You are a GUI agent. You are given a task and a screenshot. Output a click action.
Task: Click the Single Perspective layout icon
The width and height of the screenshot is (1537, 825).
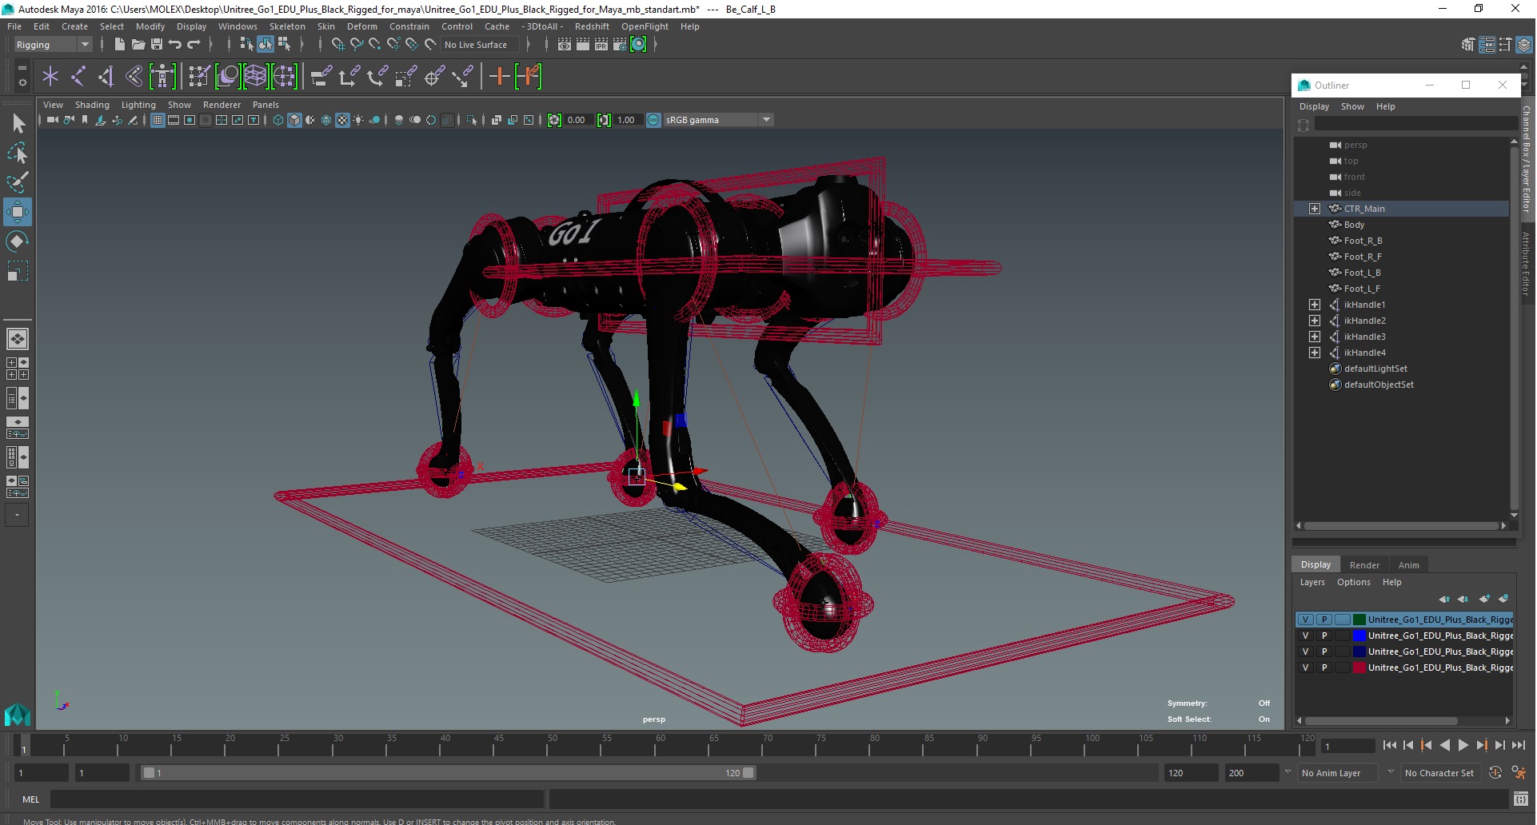(x=18, y=339)
